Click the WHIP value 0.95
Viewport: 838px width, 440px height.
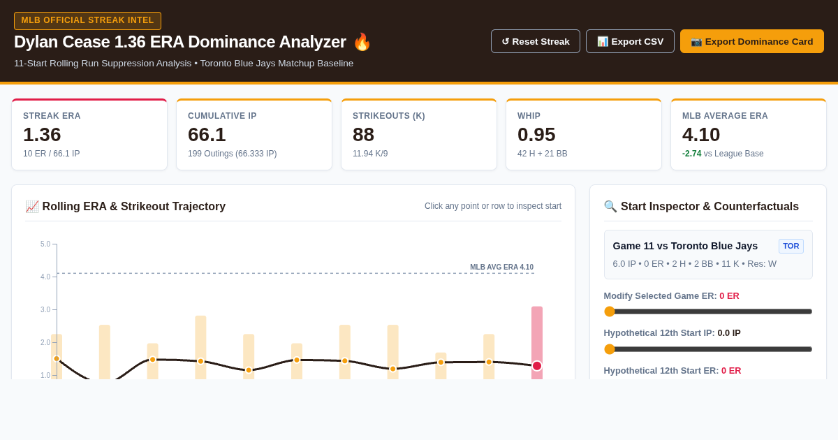click(x=536, y=135)
